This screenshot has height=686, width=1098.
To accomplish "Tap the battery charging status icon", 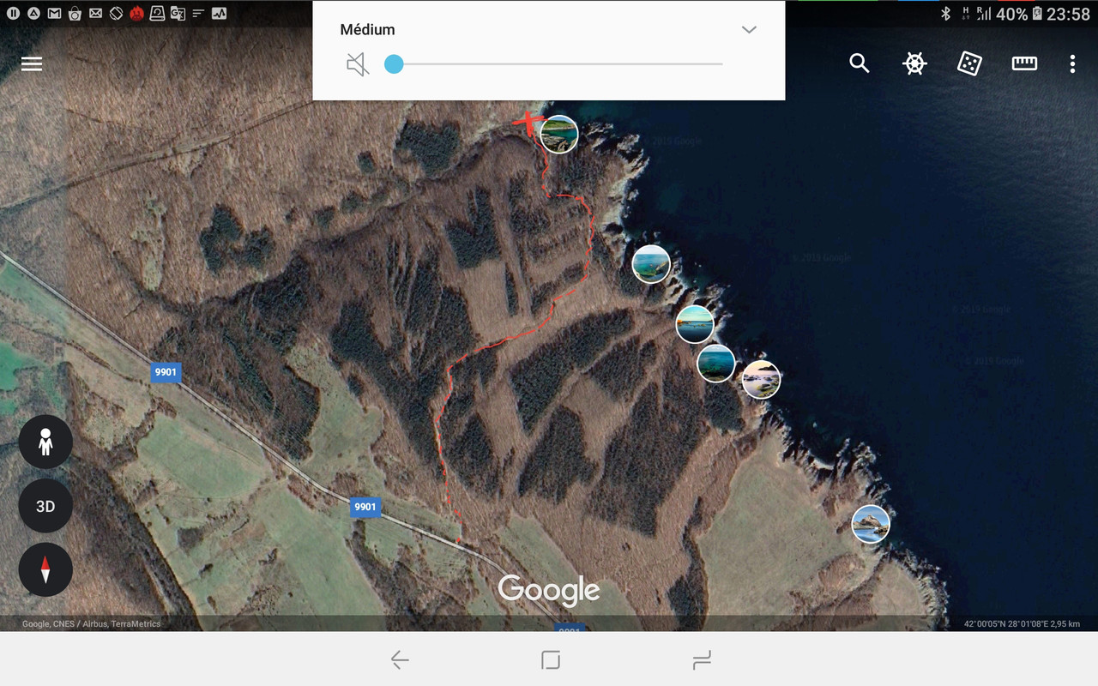I will point(1036,14).
